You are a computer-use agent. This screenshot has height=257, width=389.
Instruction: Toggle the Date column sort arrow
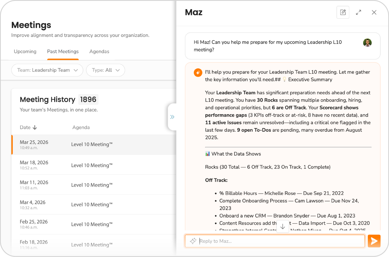(35, 127)
